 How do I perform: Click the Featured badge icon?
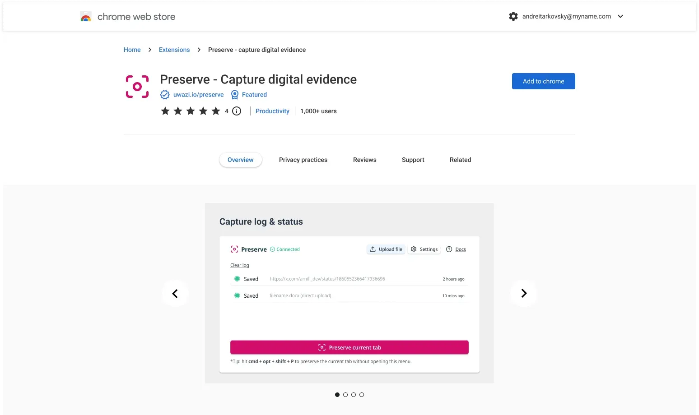[234, 95]
